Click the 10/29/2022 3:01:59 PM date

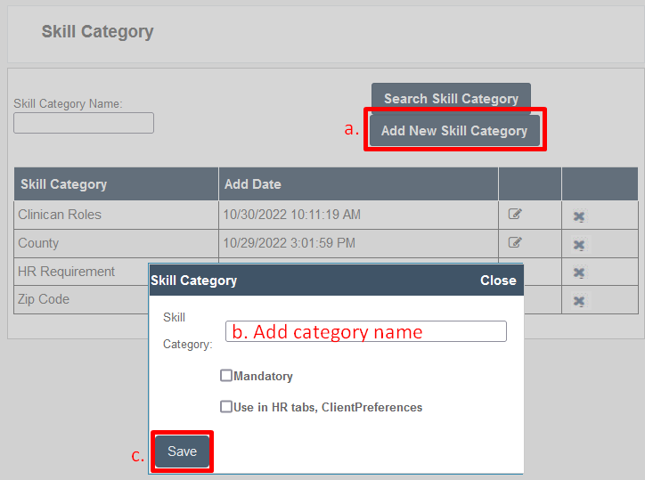point(289,243)
